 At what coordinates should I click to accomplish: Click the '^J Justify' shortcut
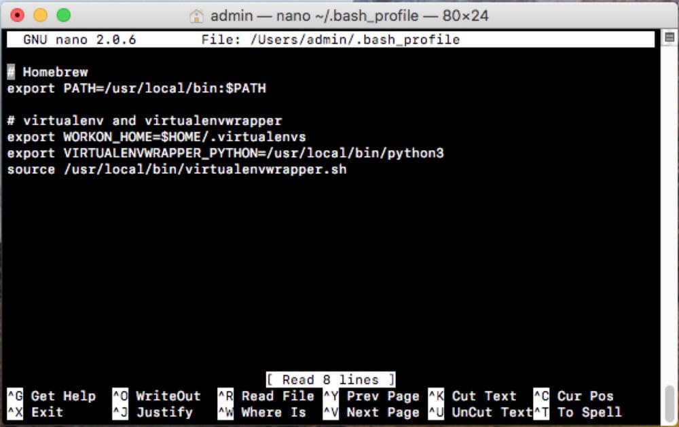152,412
